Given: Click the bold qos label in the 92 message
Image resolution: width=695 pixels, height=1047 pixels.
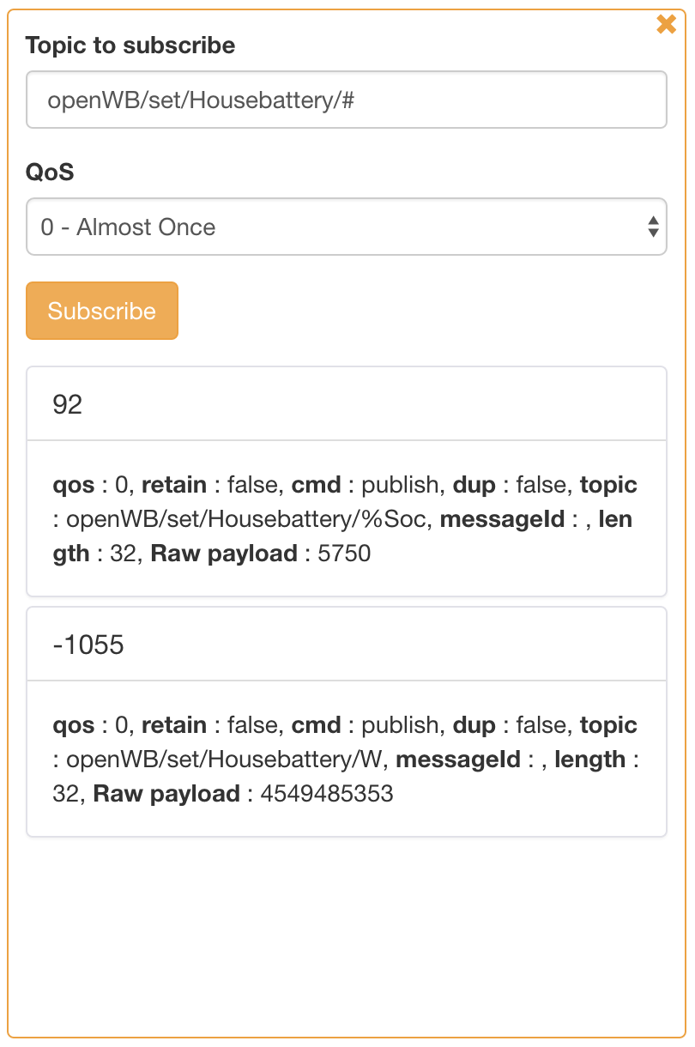Looking at the screenshot, I should pos(74,485).
